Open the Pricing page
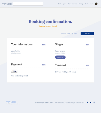Image resolution: width=101 pixels, height=113 pixels. click(81, 4)
